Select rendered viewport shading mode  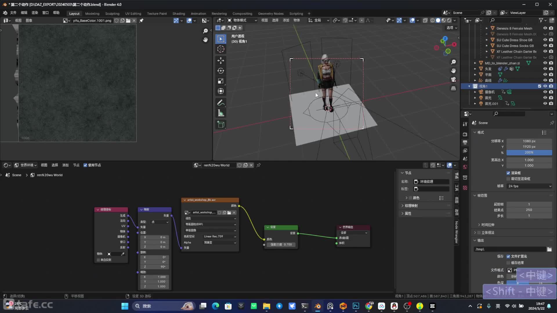[x=449, y=20]
